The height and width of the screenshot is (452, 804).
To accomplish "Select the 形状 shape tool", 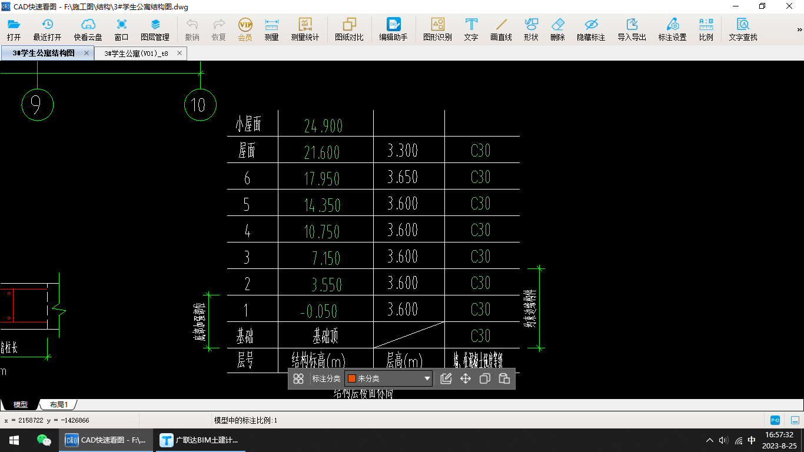I will tap(531, 29).
